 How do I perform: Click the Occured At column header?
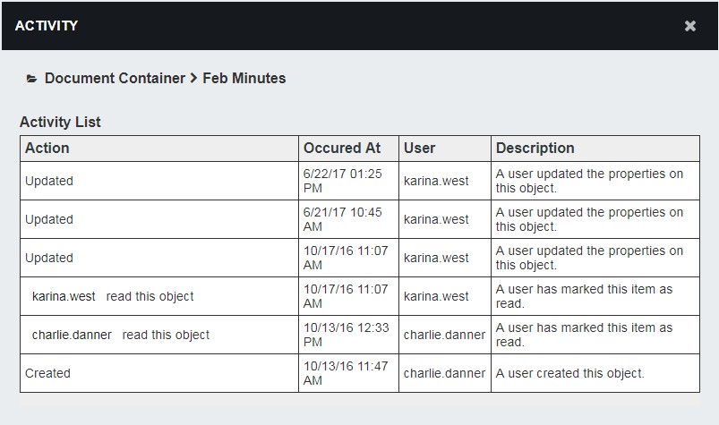click(342, 149)
